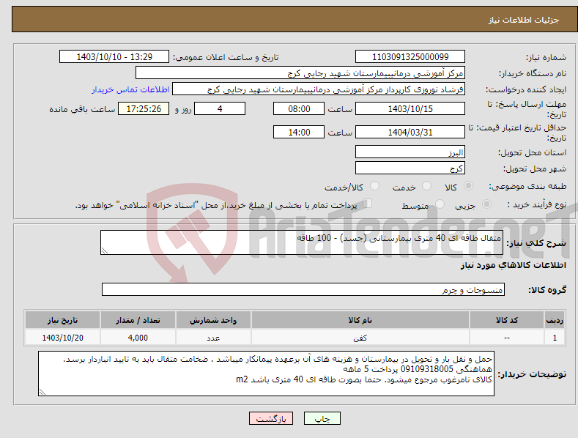Click the remaining days field showing 4
The height and width of the screenshot is (438, 578).
click(220, 108)
